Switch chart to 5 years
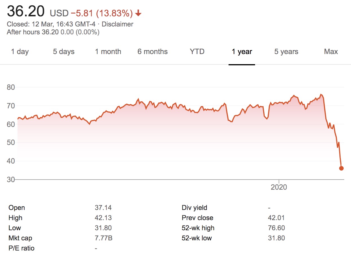351x264 pixels. coord(286,52)
